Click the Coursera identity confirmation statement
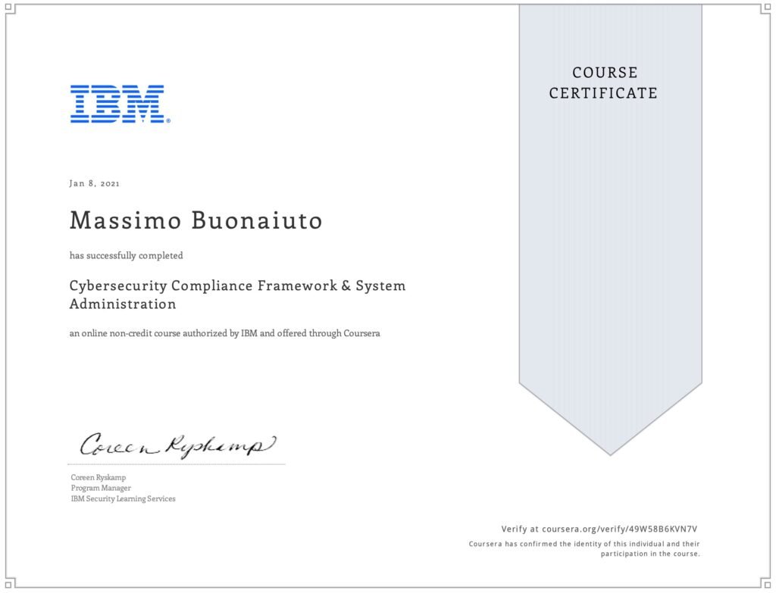The width and height of the screenshot is (776, 593). tap(584, 548)
